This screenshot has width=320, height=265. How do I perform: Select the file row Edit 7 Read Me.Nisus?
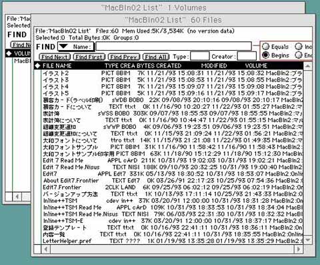173,167
